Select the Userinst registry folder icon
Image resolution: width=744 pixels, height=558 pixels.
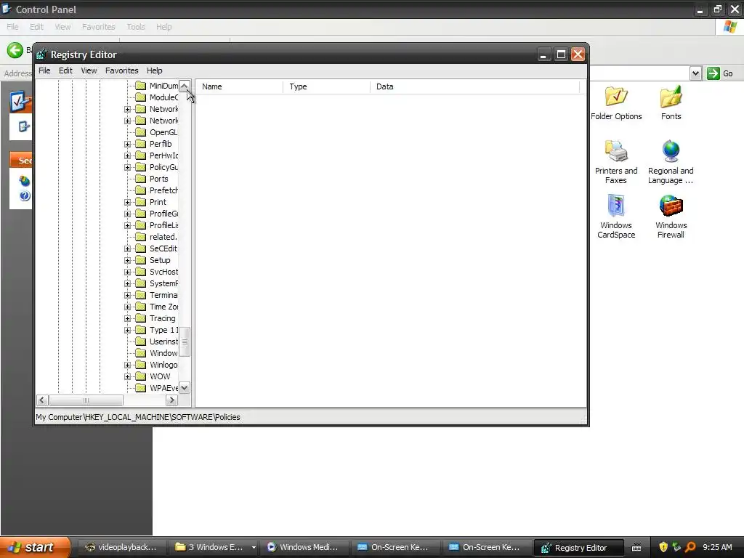(140, 341)
